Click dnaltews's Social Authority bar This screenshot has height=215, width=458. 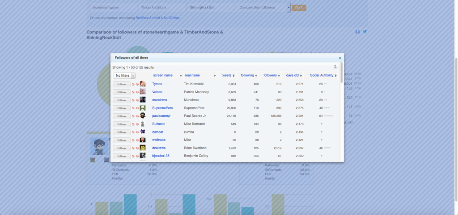pos(327,148)
